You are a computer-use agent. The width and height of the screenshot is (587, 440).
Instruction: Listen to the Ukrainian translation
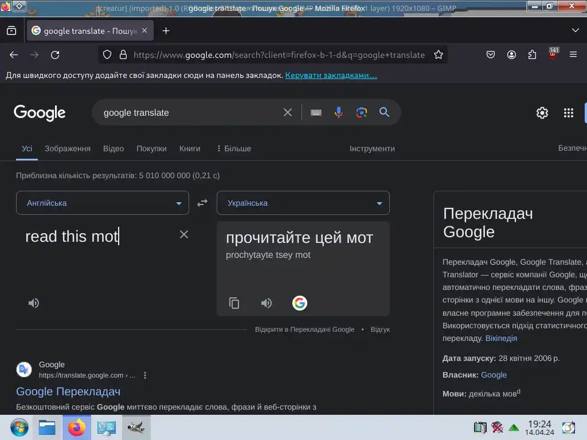(x=267, y=303)
